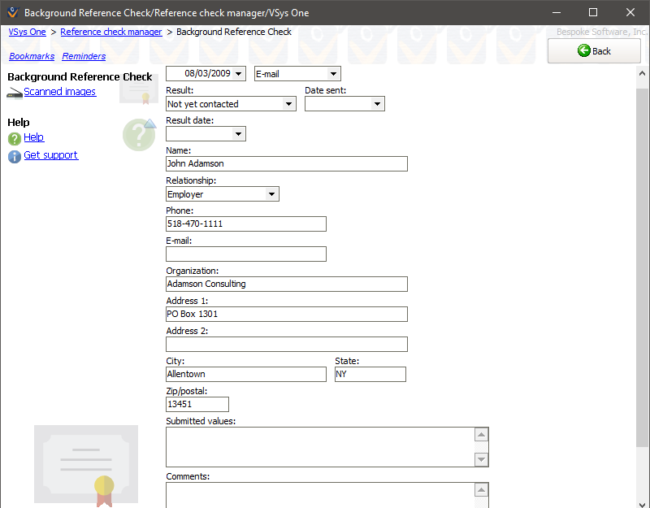This screenshot has height=508, width=650.
Task: Click the green question mark Help icon
Action: click(13, 137)
